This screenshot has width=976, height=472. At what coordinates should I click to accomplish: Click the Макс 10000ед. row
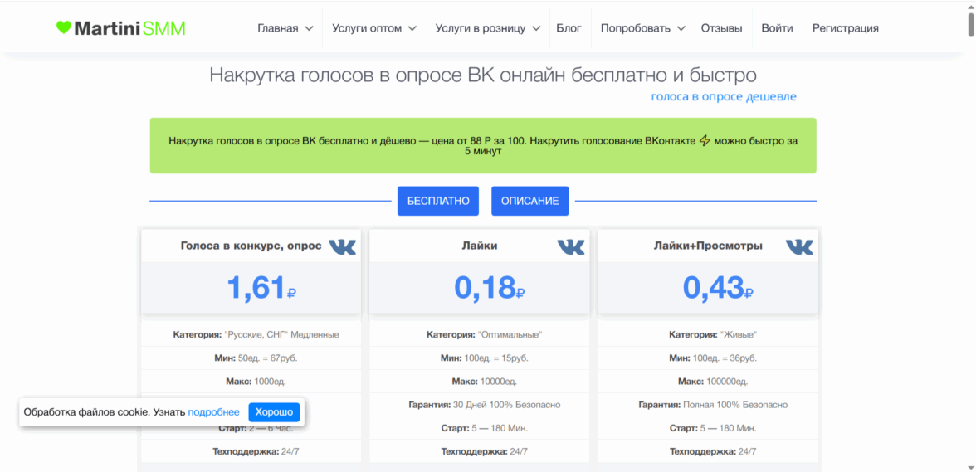[x=480, y=382]
